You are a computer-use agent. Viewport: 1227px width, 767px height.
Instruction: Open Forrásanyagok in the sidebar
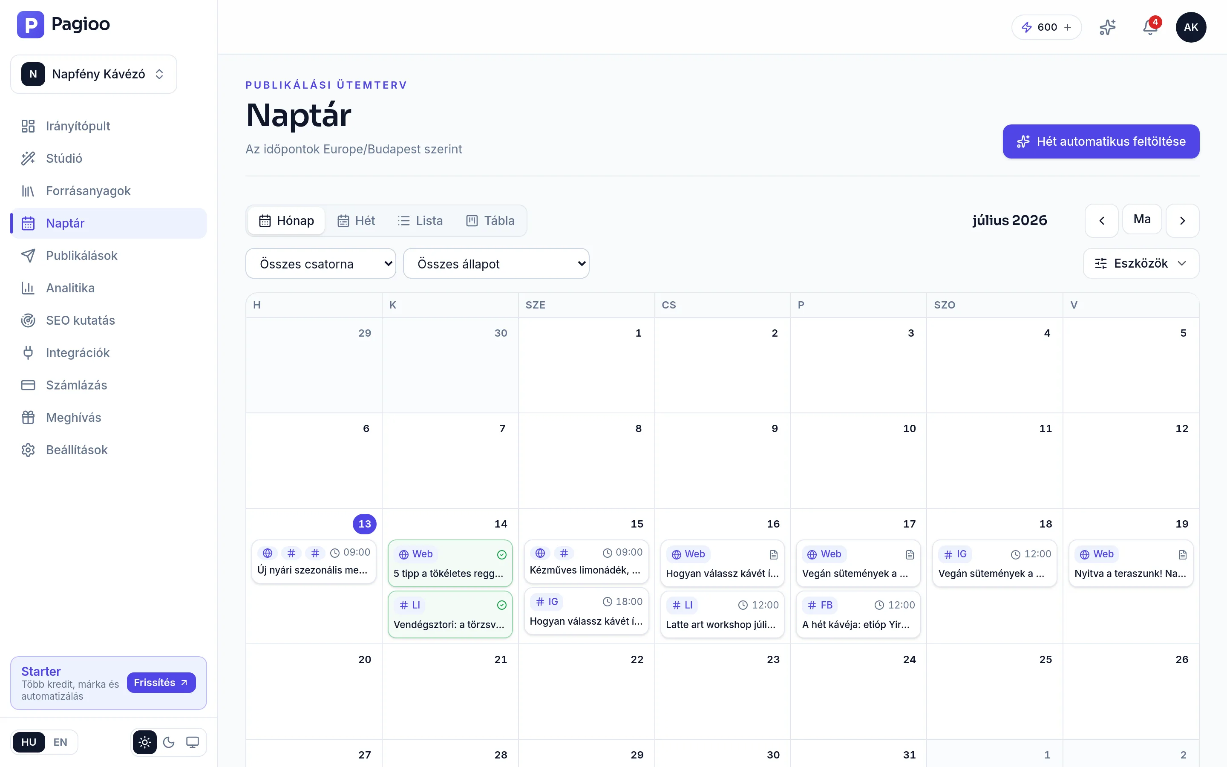(x=109, y=191)
